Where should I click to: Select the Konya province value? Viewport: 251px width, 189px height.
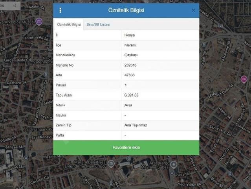pyautogui.click(x=130, y=35)
